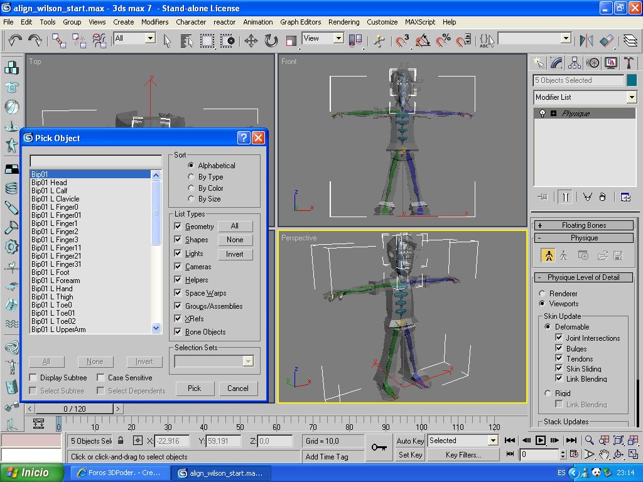Toggle the Set Keys large key icon
Image resolution: width=643 pixels, height=482 pixels.
[379, 447]
